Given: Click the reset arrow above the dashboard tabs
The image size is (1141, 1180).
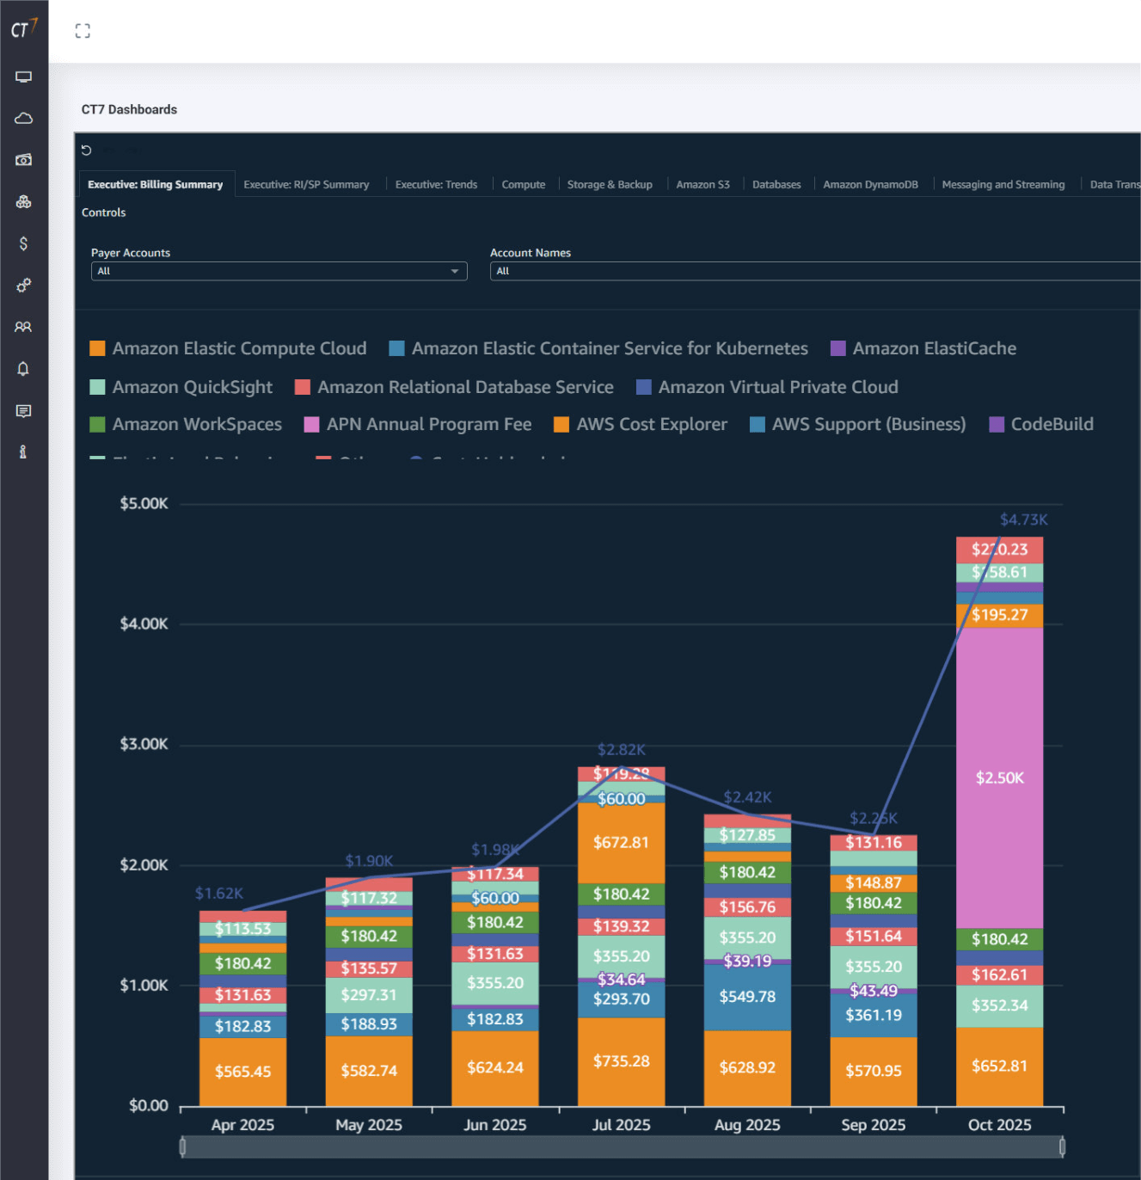Looking at the screenshot, I should (x=86, y=150).
